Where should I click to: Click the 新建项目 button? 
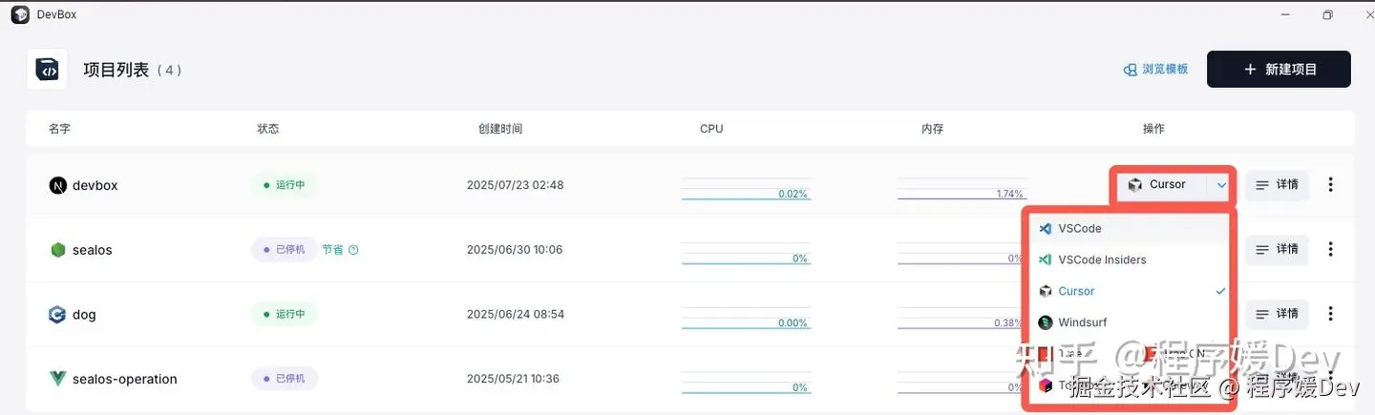coord(1279,70)
